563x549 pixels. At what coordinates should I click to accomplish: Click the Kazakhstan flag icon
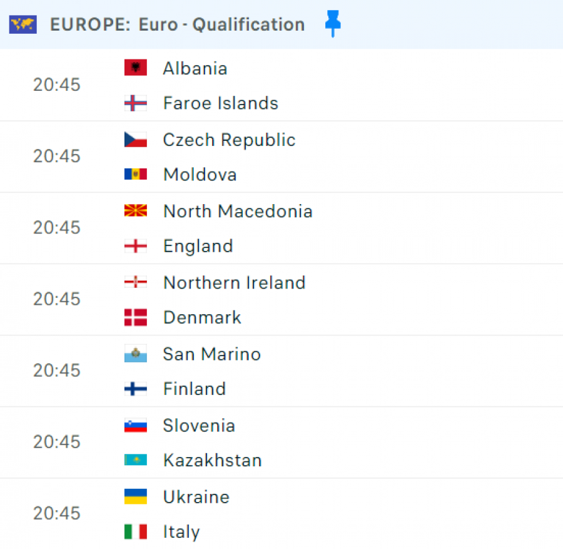tap(135, 460)
